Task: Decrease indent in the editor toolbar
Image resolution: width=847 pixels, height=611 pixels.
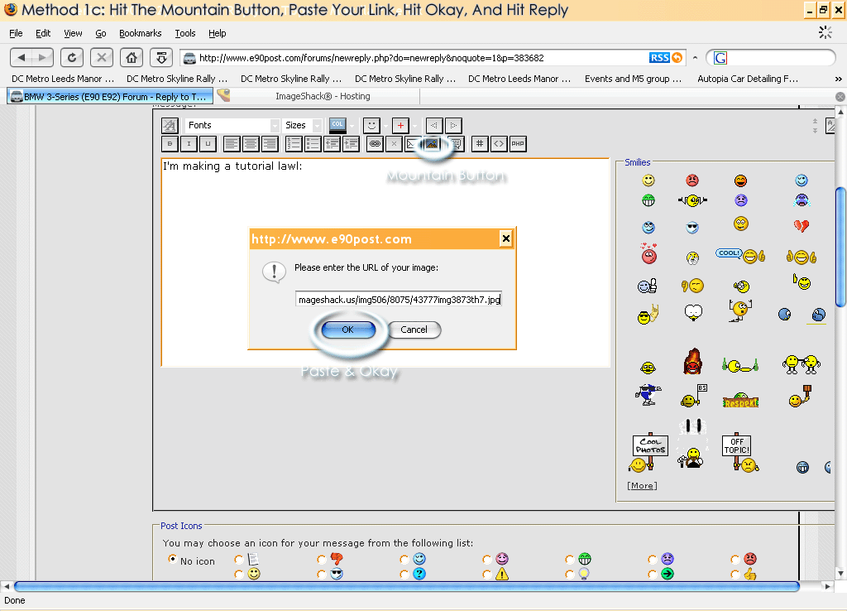Action: [332, 144]
